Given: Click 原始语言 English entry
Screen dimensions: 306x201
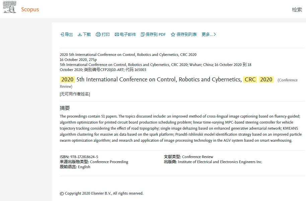Looking at the screenshot, I should click(x=75, y=167).
